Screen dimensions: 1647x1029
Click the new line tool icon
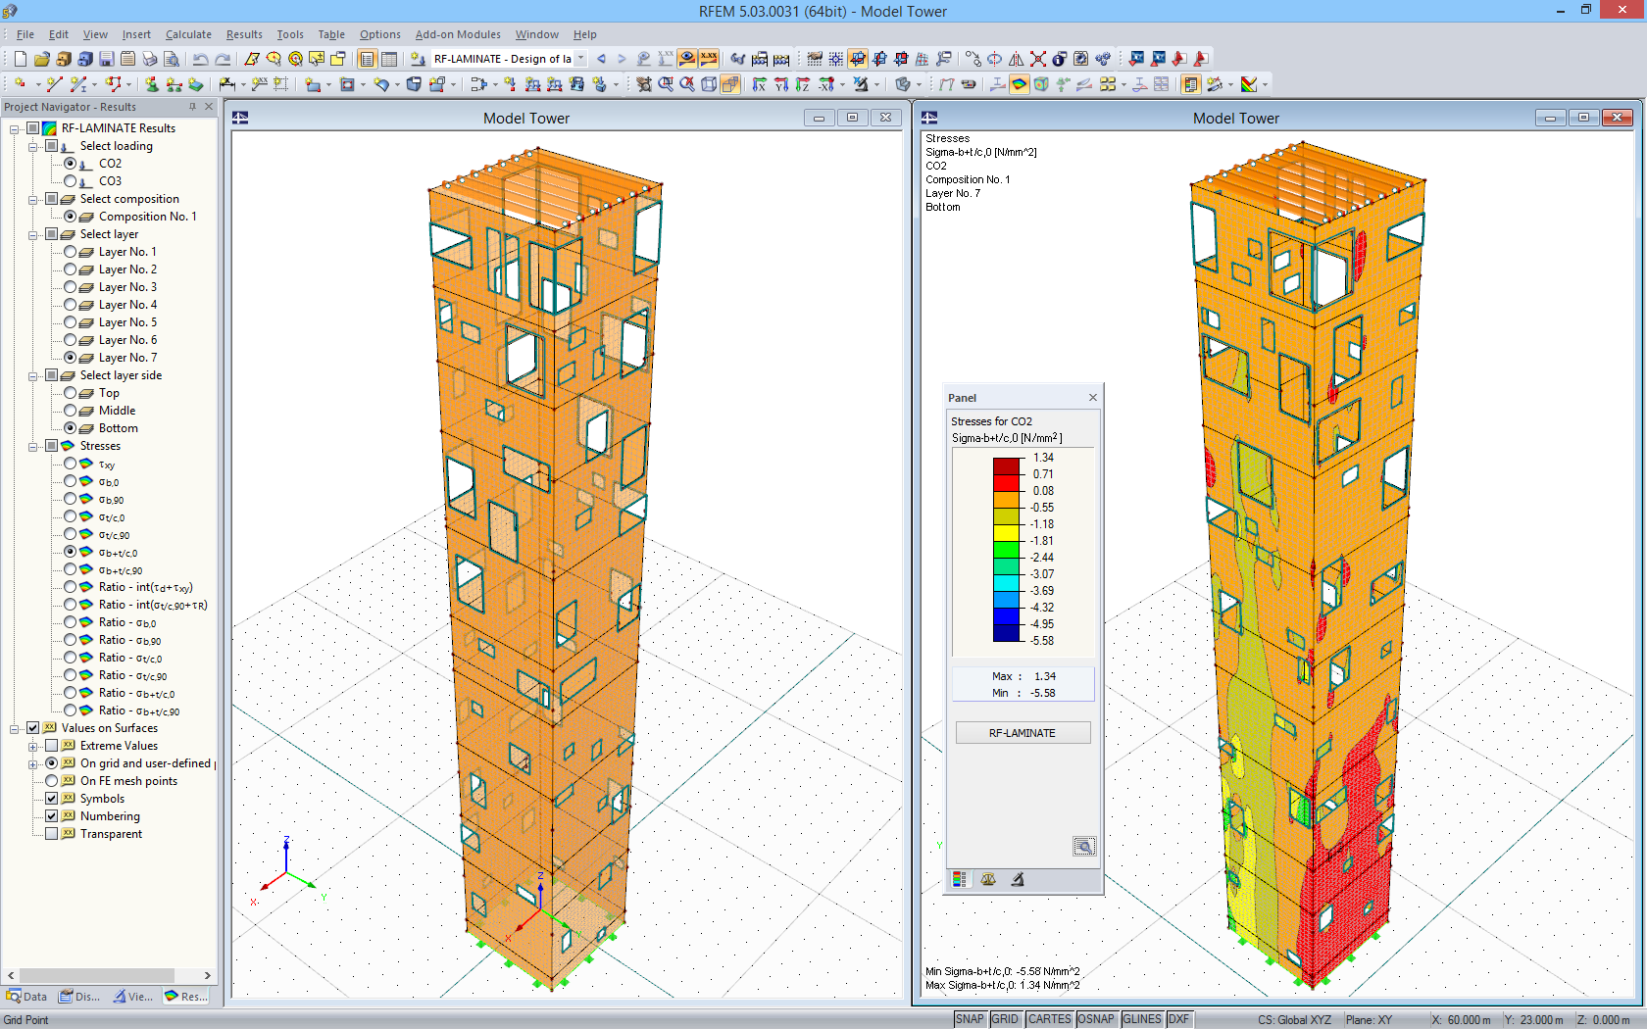[55, 84]
